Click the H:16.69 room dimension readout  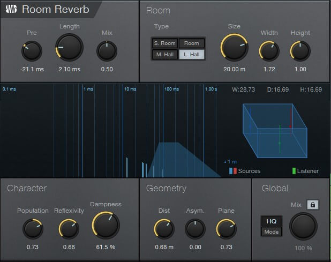pyautogui.click(x=311, y=89)
